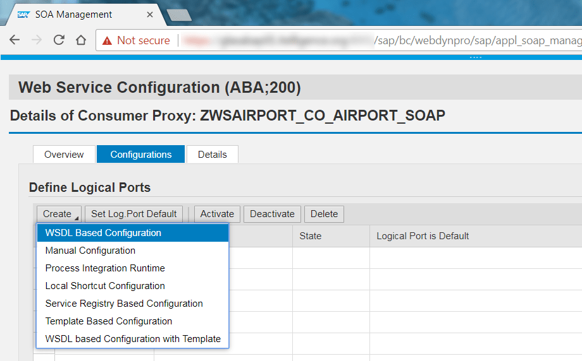Choose WSDL Based Configuration
The height and width of the screenshot is (361, 582).
(132, 233)
